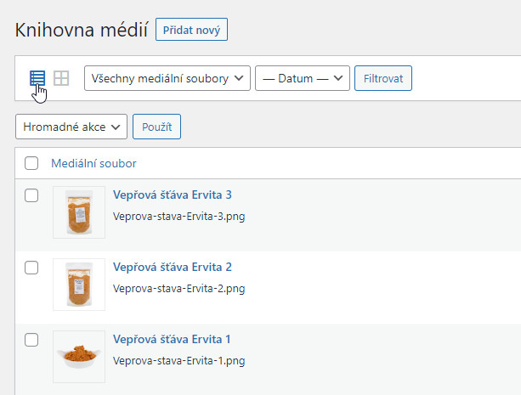Click the Ervita 1 bowl thumbnail

[x=79, y=357]
